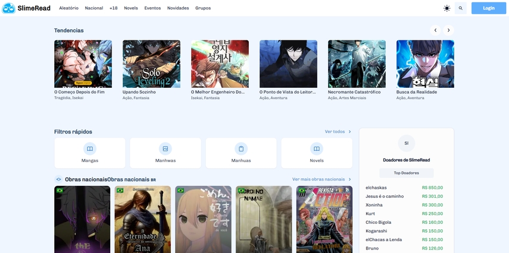
Task: Open the Upando Sozinho cover
Action: pos(151,64)
